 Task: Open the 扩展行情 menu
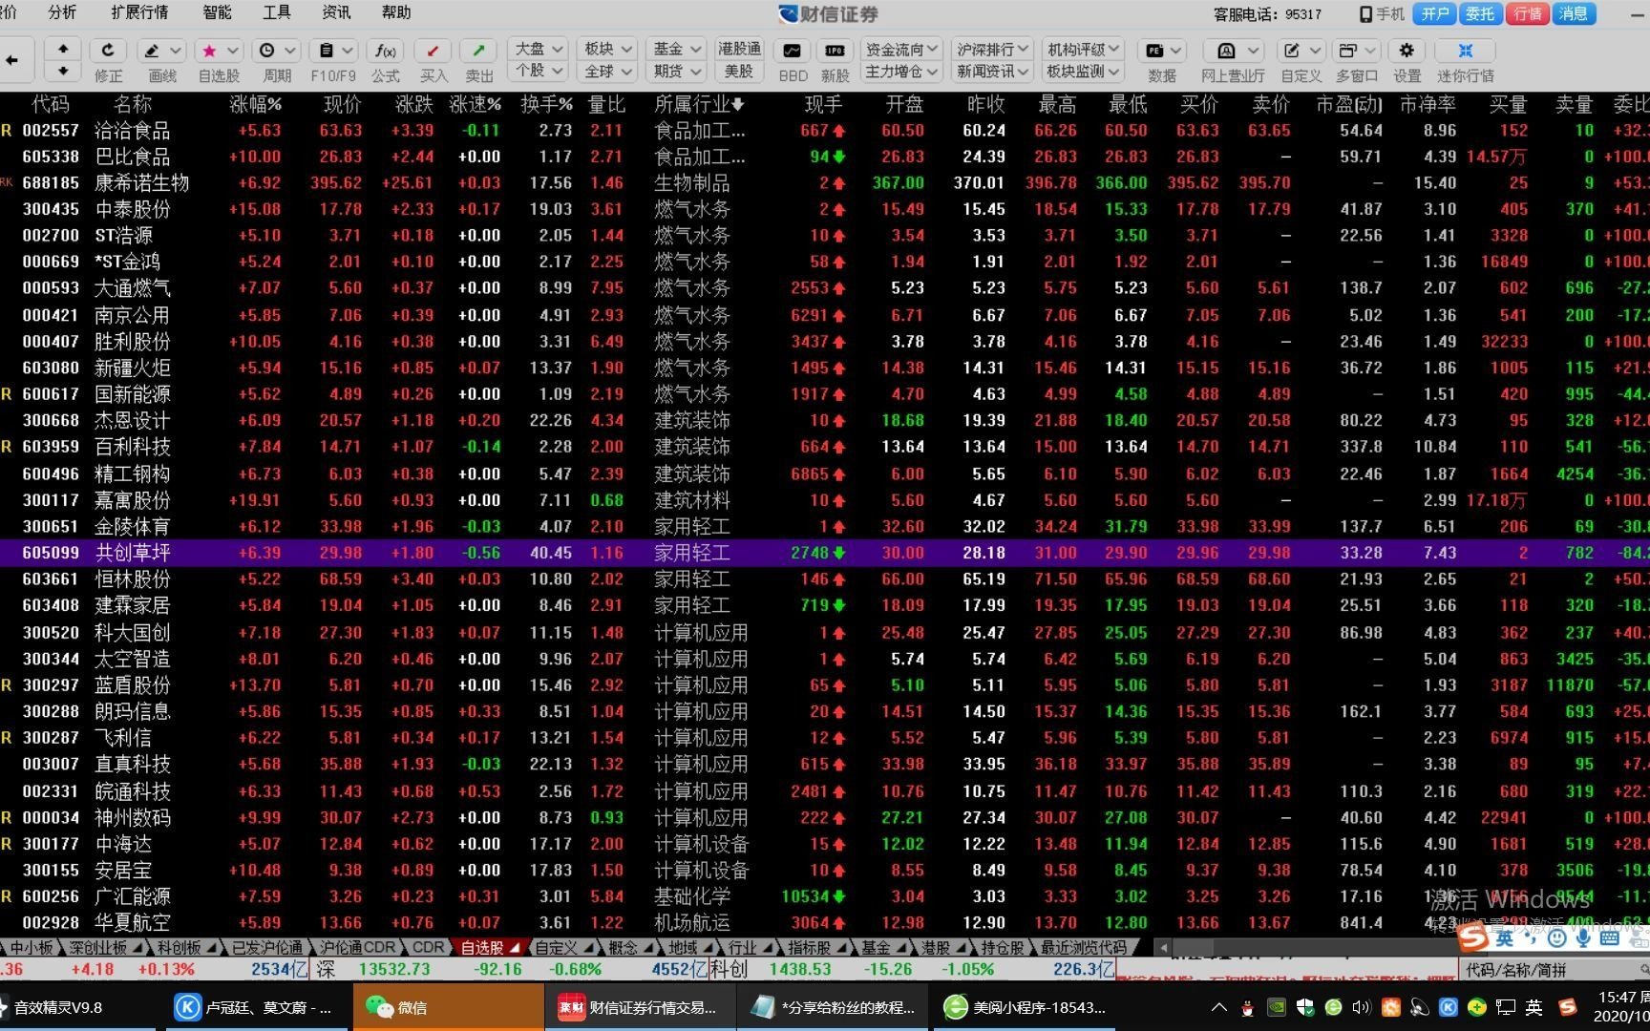click(139, 12)
